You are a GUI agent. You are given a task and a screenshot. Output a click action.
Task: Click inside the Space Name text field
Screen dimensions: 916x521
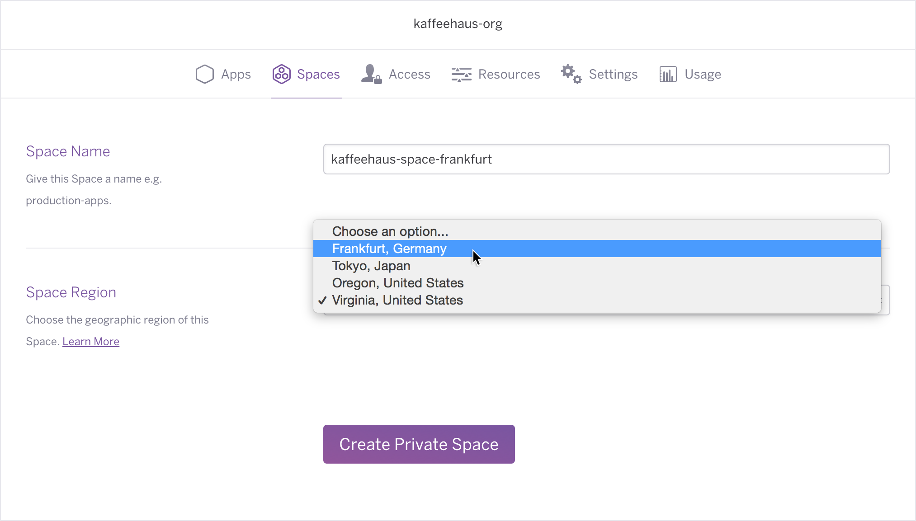pyautogui.click(x=606, y=159)
